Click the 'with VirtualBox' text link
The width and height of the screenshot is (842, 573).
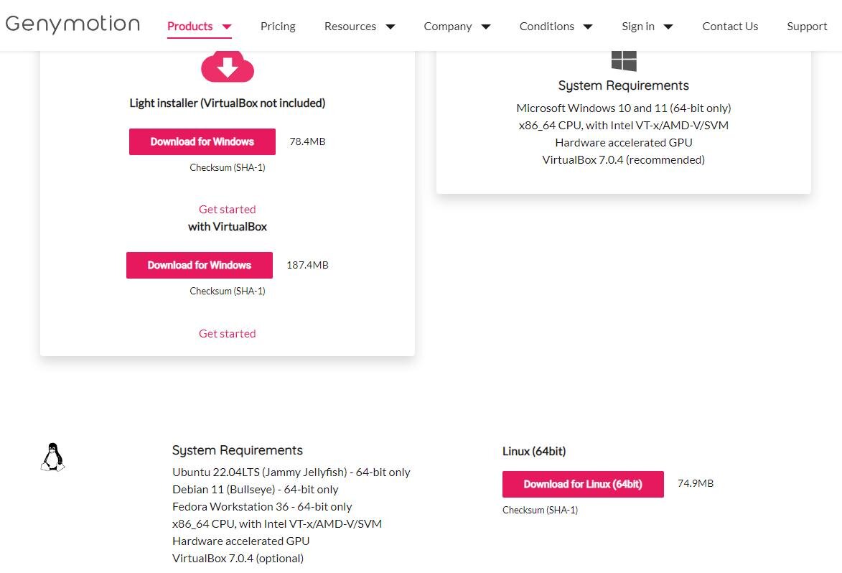227,225
